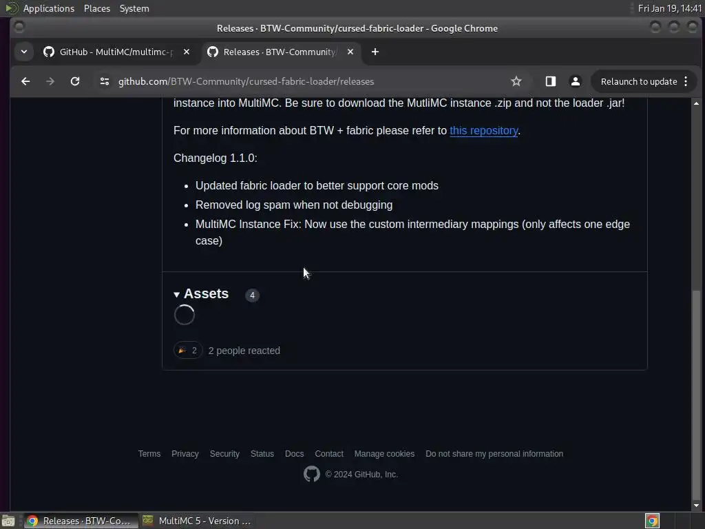This screenshot has height=529, width=705.
Task: Click the '2 people reacted' text
Action: 244,351
